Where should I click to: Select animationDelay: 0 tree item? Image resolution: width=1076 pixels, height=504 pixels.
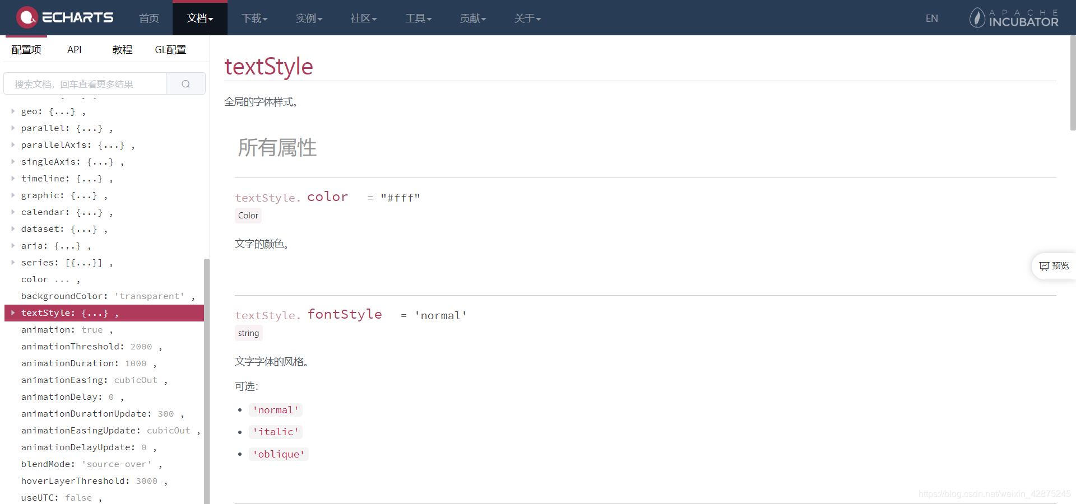click(x=72, y=397)
